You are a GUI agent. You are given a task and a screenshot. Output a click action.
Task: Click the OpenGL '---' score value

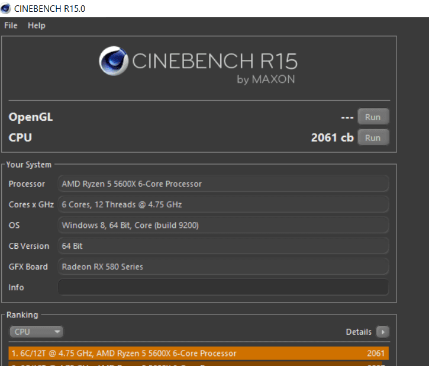pos(347,117)
